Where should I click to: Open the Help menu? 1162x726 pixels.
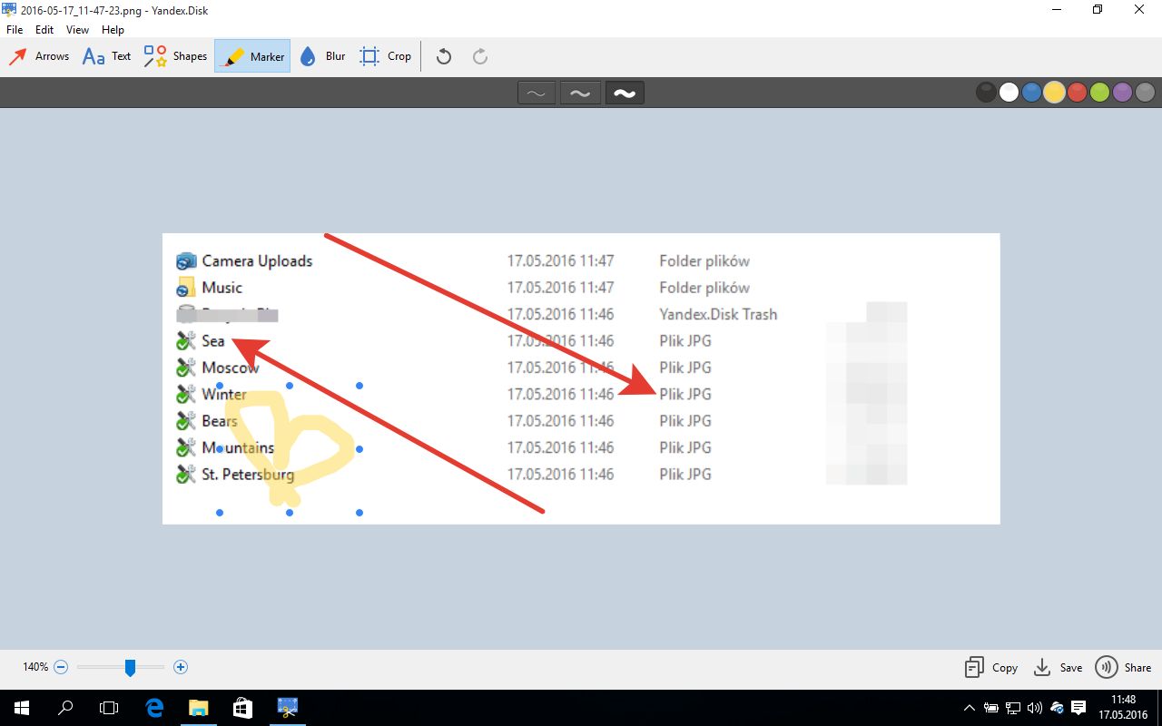pyautogui.click(x=113, y=30)
